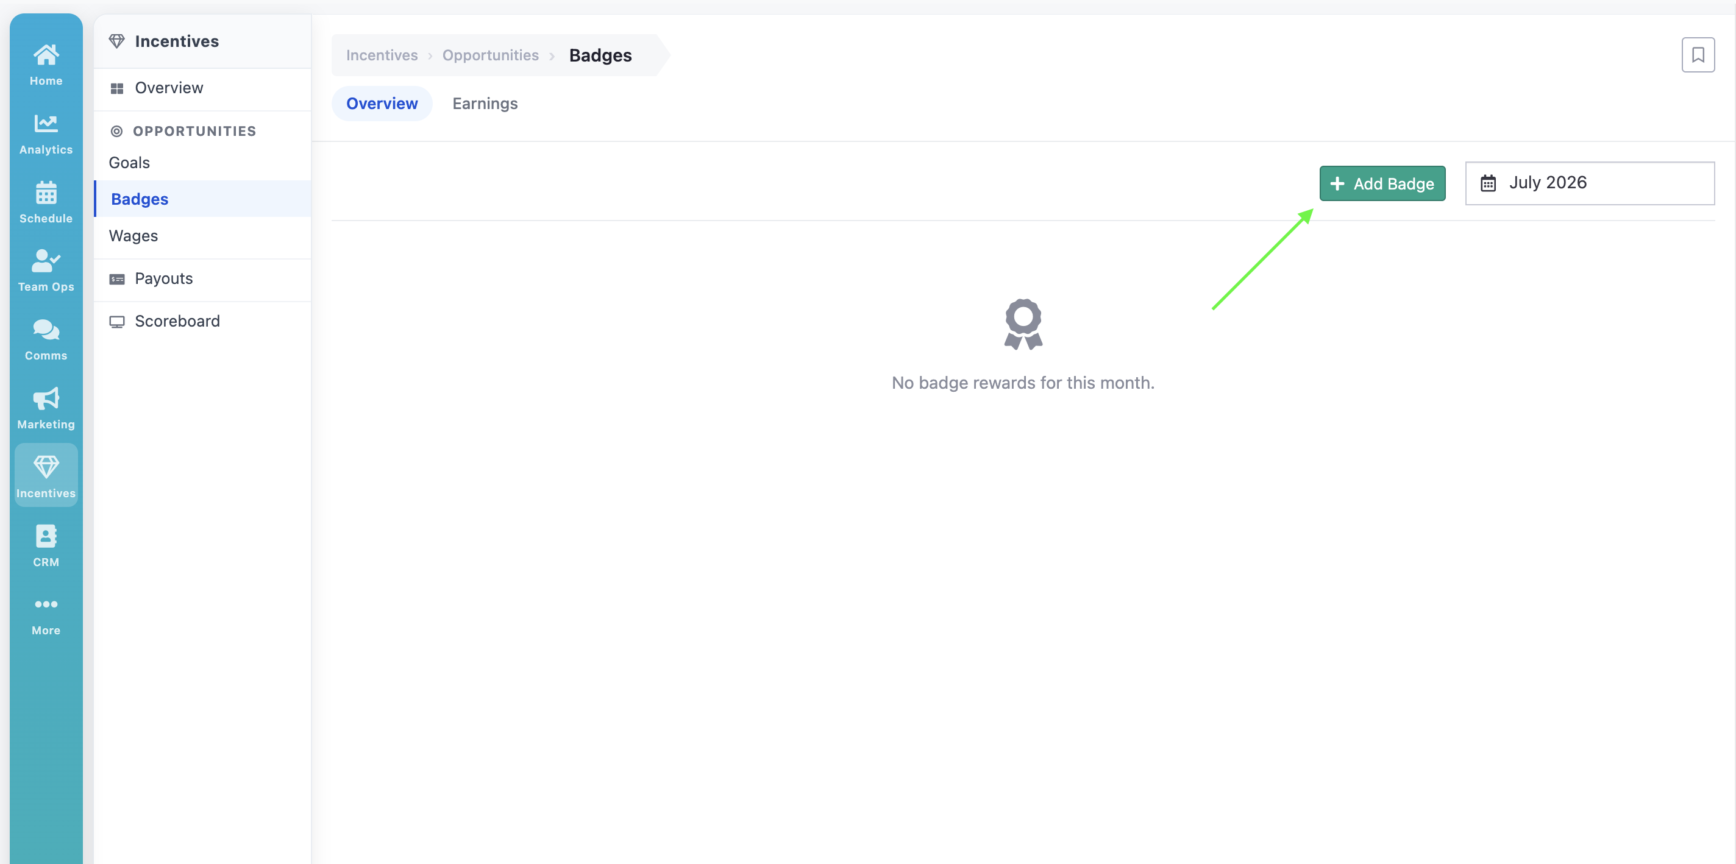Click Incentives in the breadcrumb
This screenshot has width=1736, height=864.
tap(382, 55)
